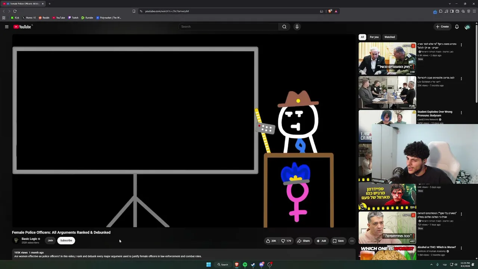Screen dimensions: 478x269
Task: Open the Basic Logic channel name link
Action: pyautogui.click(x=30, y=239)
